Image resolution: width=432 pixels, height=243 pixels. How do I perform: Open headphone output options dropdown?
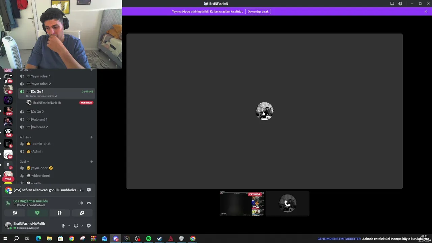82,226
